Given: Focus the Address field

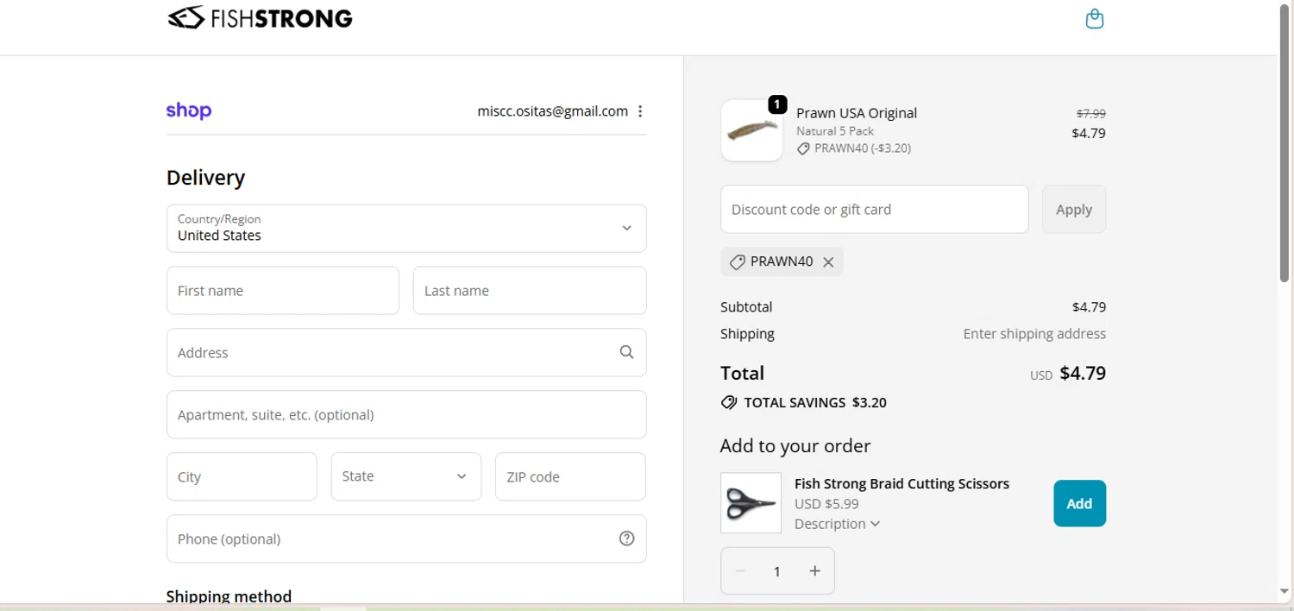Looking at the screenshot, I should (x=406, y=352).
